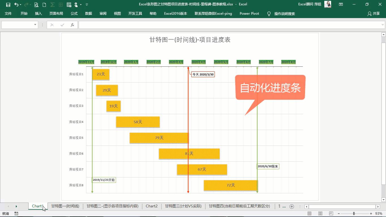Switch to the 开始 ribbon tab
The image size is (386, 217).
tap(24, 14)
